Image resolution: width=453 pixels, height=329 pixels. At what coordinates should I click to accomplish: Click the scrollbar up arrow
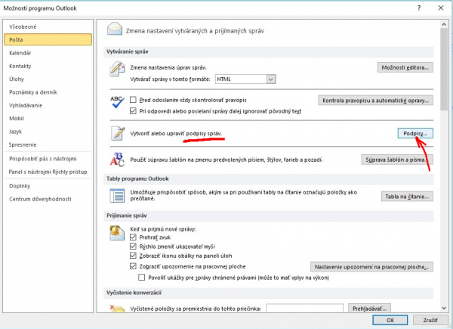tap(444, 25)
